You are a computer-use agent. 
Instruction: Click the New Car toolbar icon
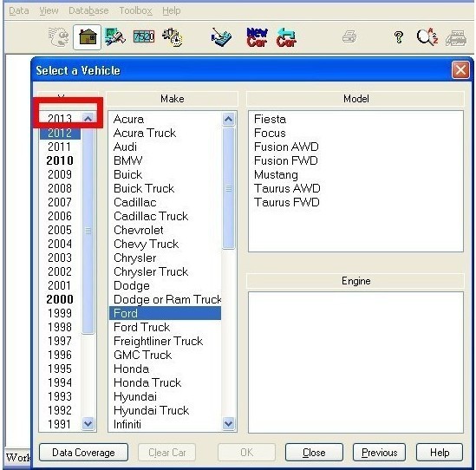pyautogui.click(x=258, y=37)
